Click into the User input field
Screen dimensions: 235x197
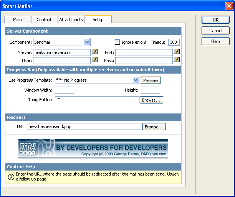[x=62, y=61]
